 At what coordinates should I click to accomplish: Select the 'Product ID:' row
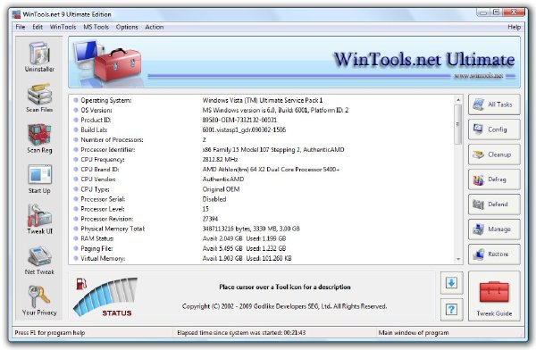point(263,120)
